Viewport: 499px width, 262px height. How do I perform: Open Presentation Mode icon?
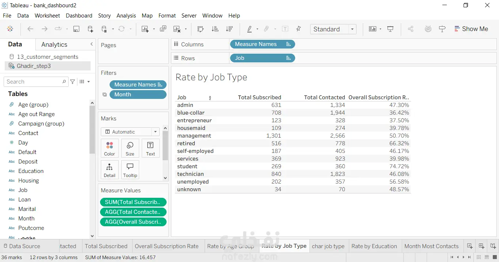[391, 29]
